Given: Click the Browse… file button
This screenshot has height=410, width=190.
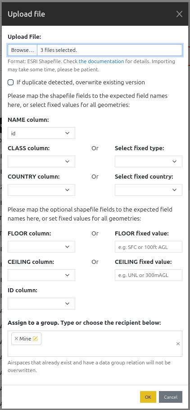Looking at the screenshot, I should [23, 50].
